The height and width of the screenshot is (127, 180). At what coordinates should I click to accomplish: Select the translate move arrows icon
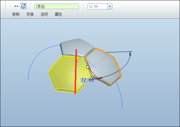[x=16, y=6]
